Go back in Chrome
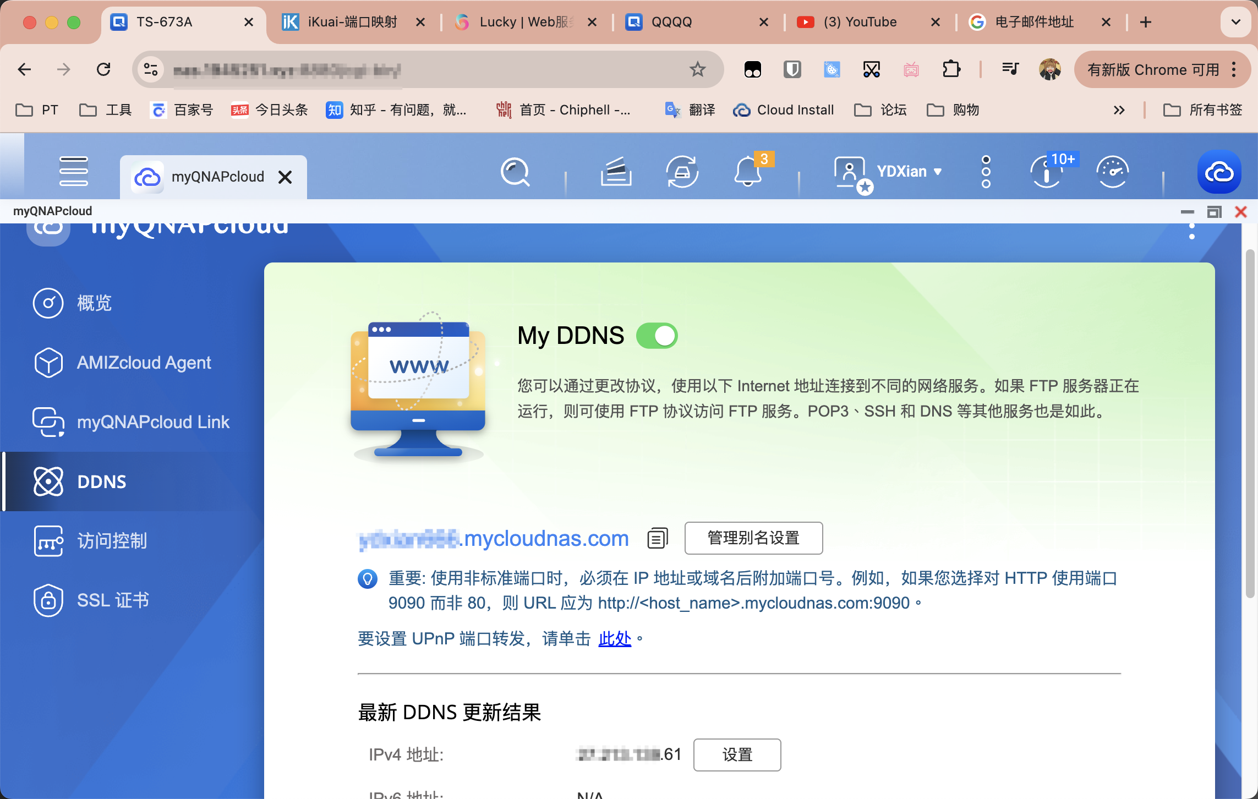This screenshot has width=1258, height=799. coord(24,69)
